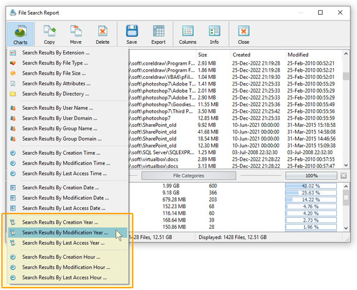Click the 25.63 % progress bar
Screen dimensions: 357x290
coord(311,193)
